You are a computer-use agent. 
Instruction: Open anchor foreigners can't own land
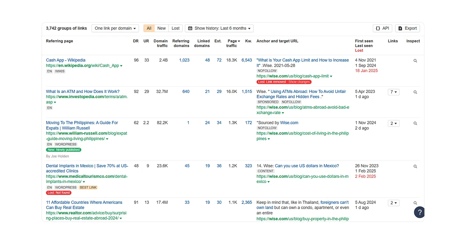coord(303,205)
